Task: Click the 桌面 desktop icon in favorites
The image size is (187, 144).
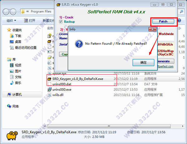Action: click(x=12, y=42)
